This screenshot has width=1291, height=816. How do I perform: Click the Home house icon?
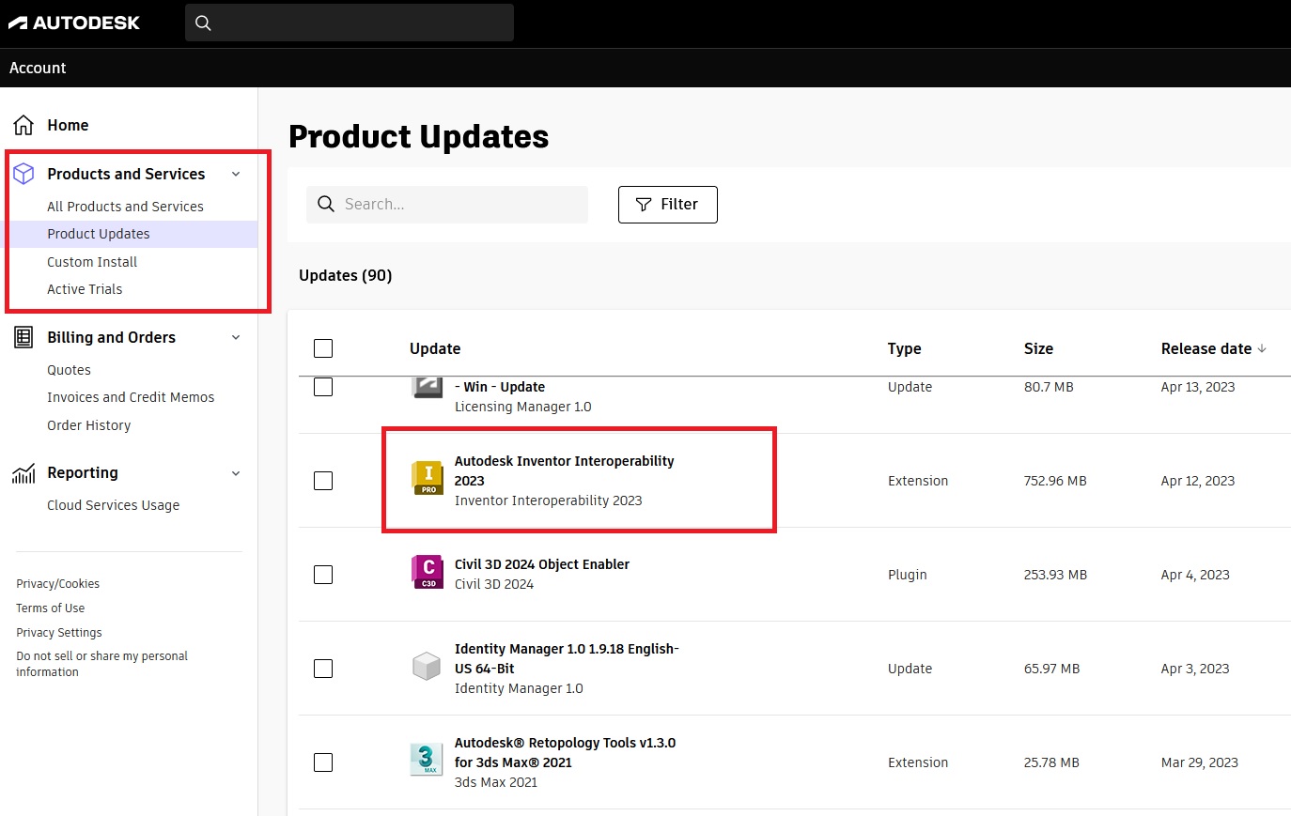click(23, 125)
